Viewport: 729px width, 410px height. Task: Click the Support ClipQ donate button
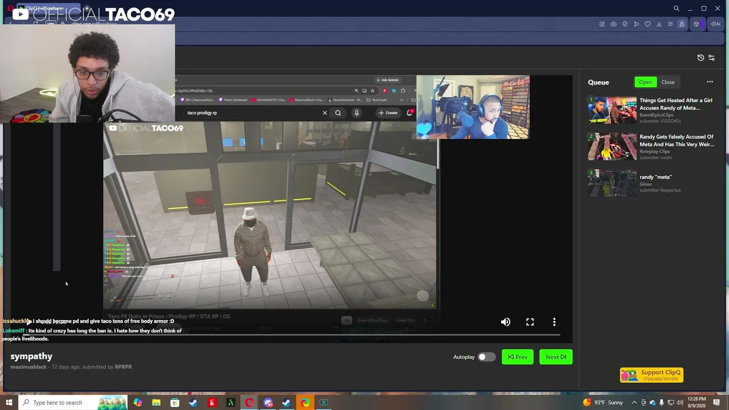pyautogui.click(x=652, y=375)
